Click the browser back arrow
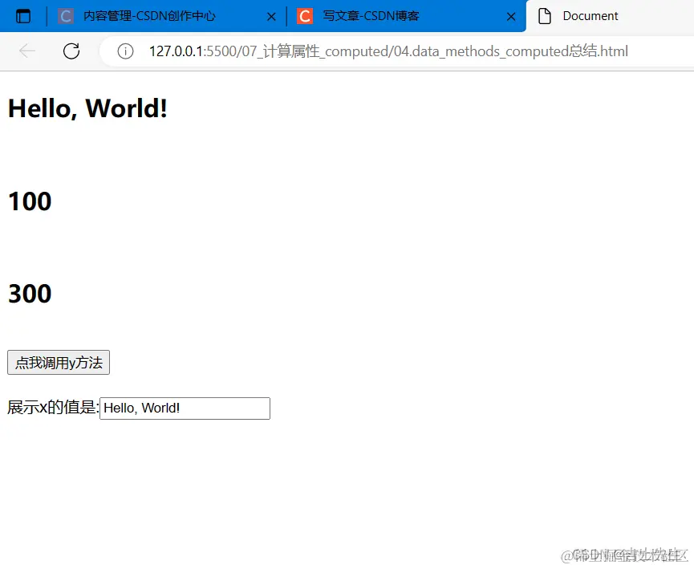Viewport: 694px width, 569px height. pos(27,51)
